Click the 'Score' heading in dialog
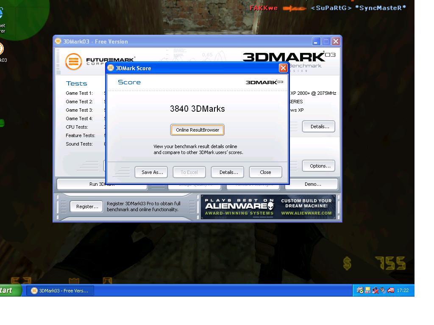The height and width of the screenshot is (325, 434). click(129, 82)
